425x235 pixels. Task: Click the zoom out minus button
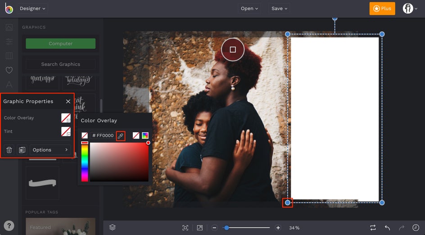click(214, 228)
